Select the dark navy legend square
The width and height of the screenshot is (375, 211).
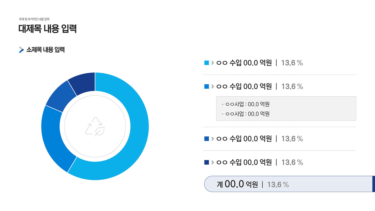pyautogui.click(x=206, y=162)
